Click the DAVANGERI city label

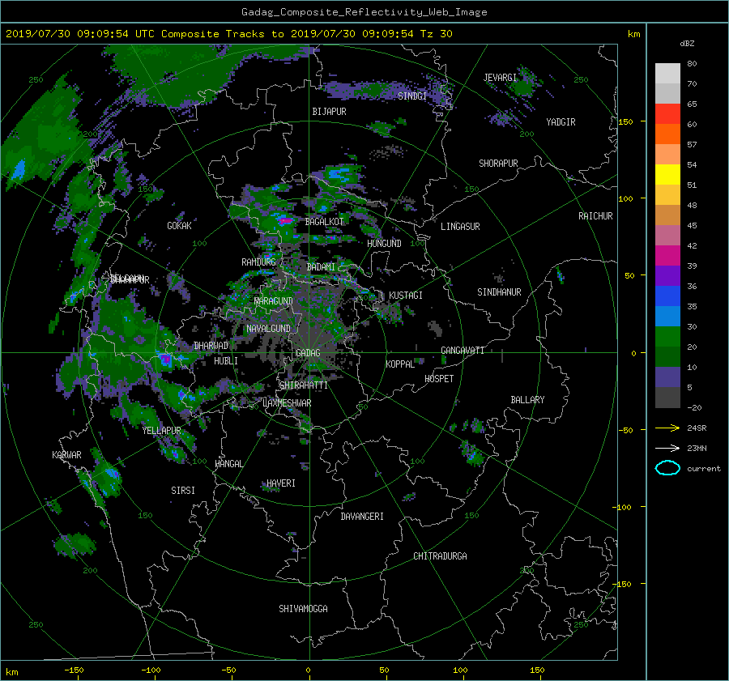pos(362,517)
